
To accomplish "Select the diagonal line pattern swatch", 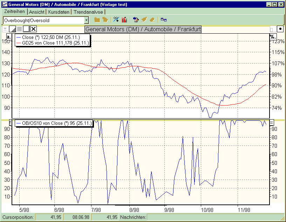I will coord(12,29).
